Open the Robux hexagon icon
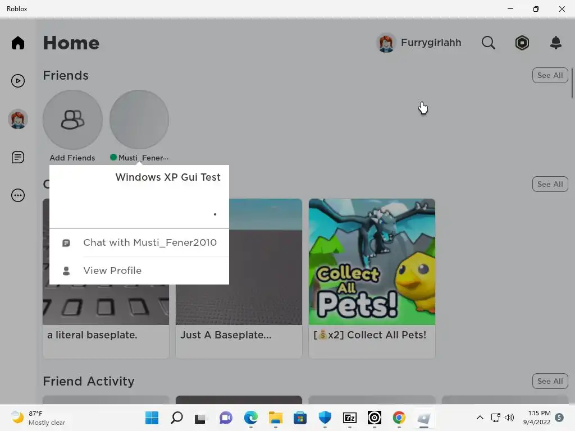Screen dimensions: 575x431 (x=522, y=43)
